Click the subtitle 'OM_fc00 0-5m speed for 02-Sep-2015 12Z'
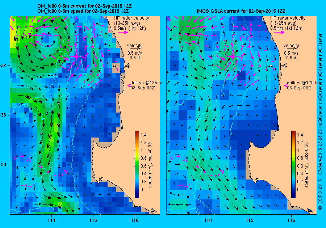 (x=83, y=11)
